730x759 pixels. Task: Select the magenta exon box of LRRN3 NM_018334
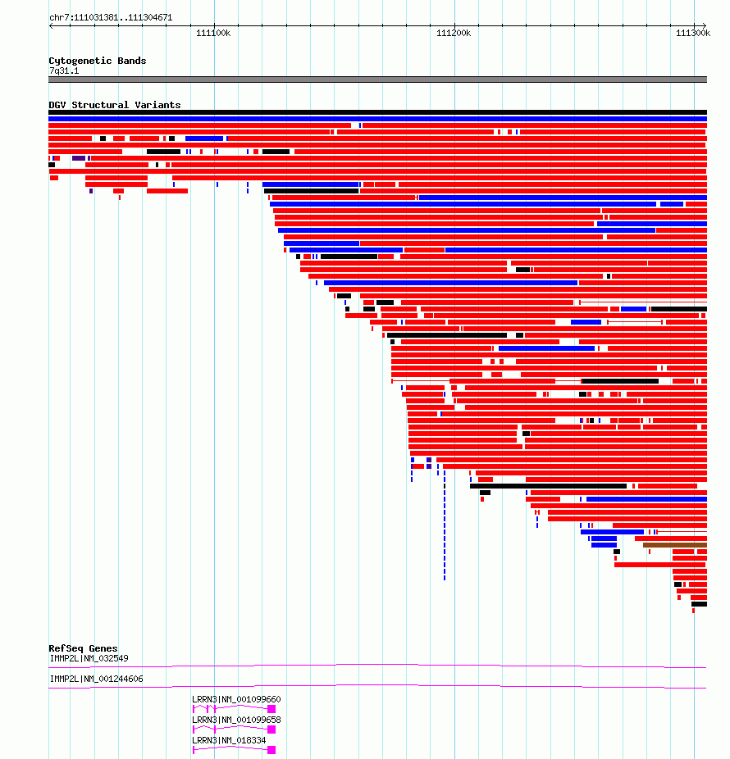pyautogui.click(x=271, y=750)
